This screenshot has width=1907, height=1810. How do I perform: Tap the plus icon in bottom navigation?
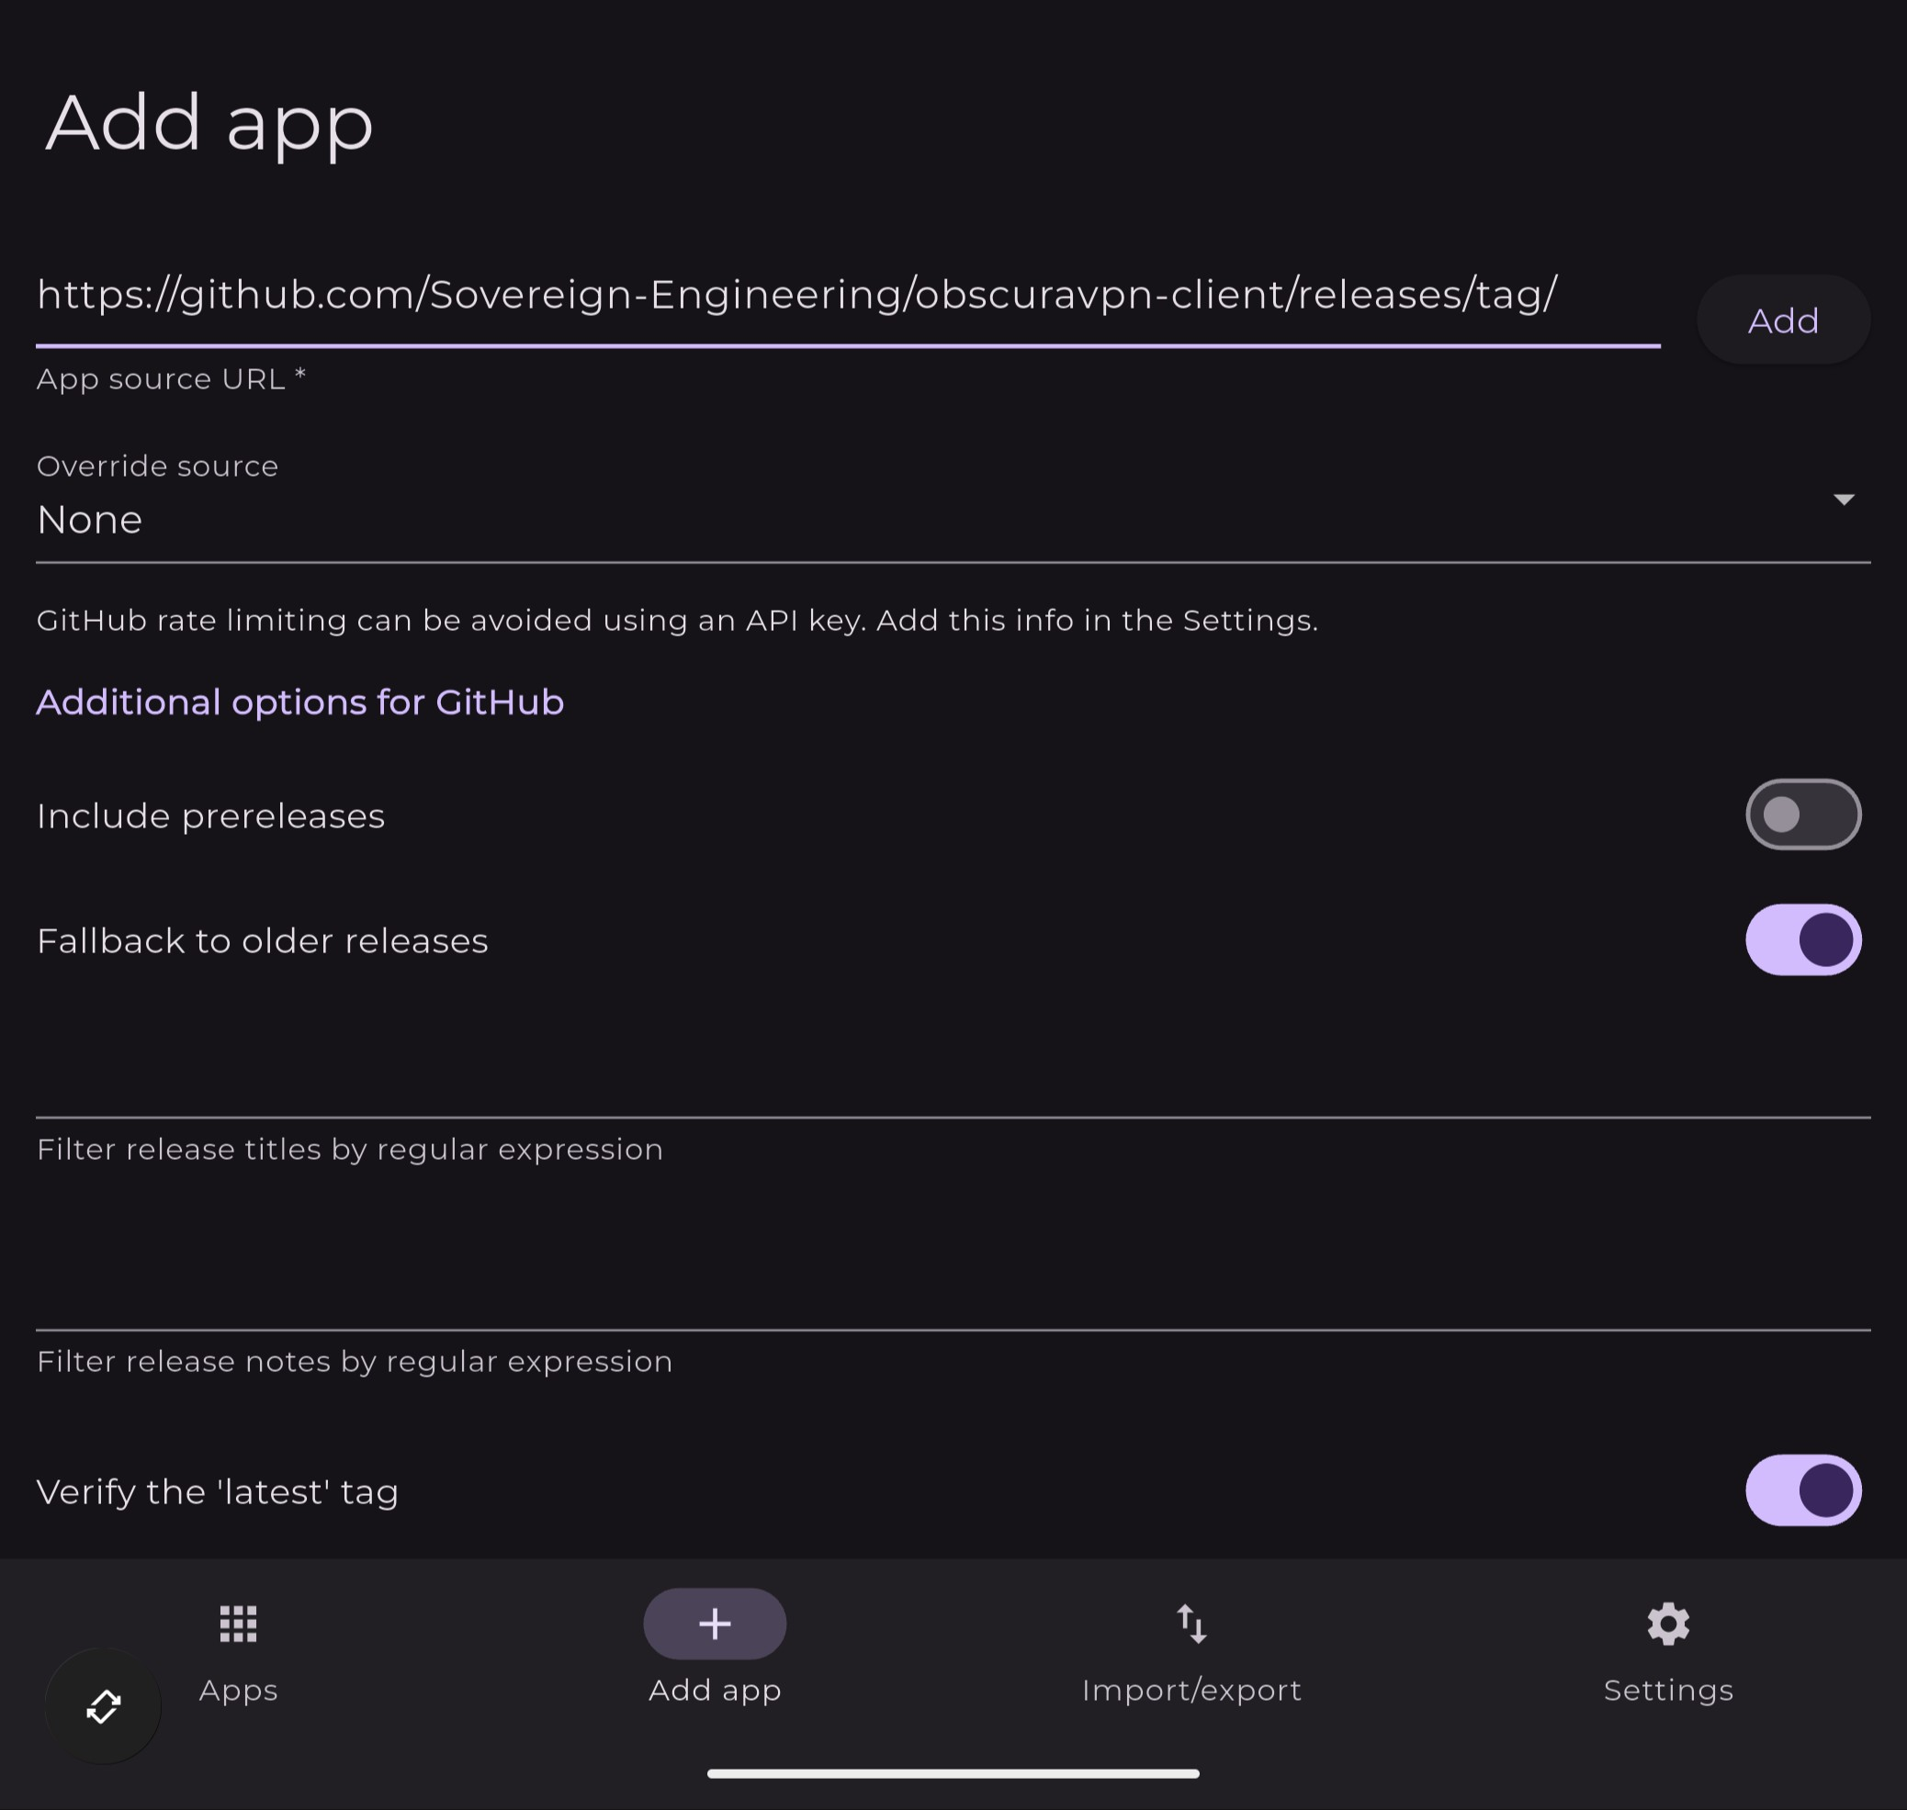[x=714, y=1624]
